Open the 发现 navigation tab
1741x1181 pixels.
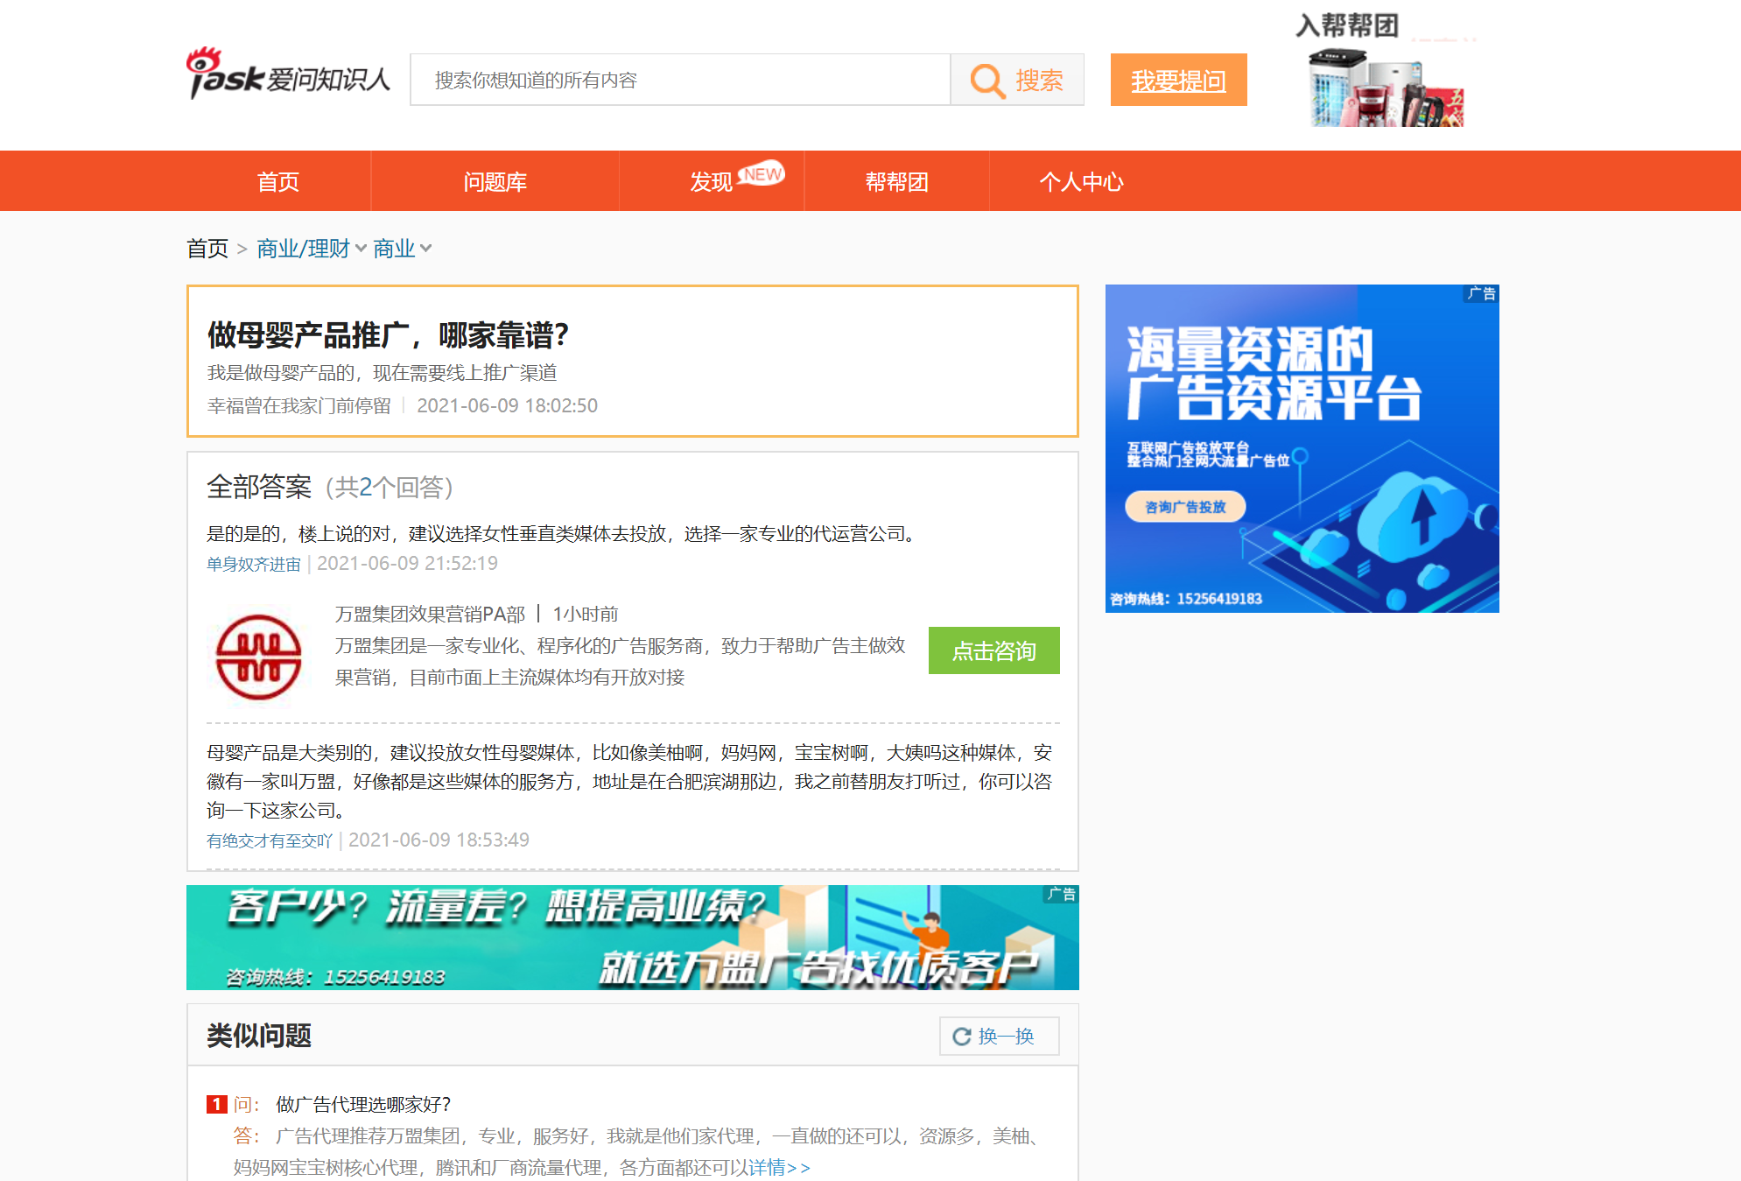[x=712, y=181]
